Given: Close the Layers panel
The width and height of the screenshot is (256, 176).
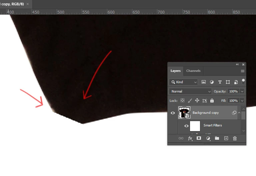Looking at the screenshot, I should click(243, 65).
